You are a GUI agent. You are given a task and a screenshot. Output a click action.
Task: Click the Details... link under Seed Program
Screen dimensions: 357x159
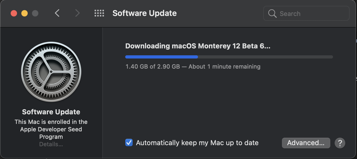pos(51,144)
